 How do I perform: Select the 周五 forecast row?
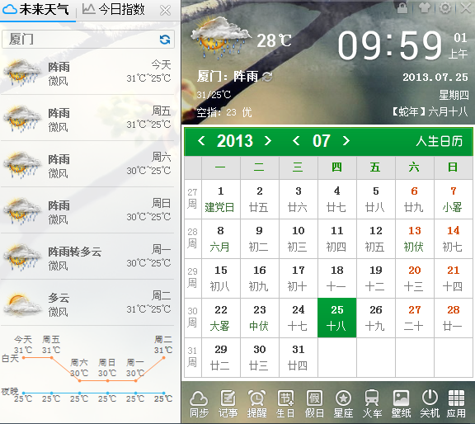87,118
